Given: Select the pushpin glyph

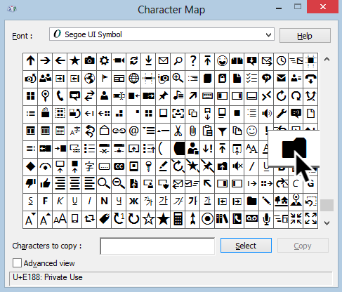Looking at the screenshot, I should [163, 96].
